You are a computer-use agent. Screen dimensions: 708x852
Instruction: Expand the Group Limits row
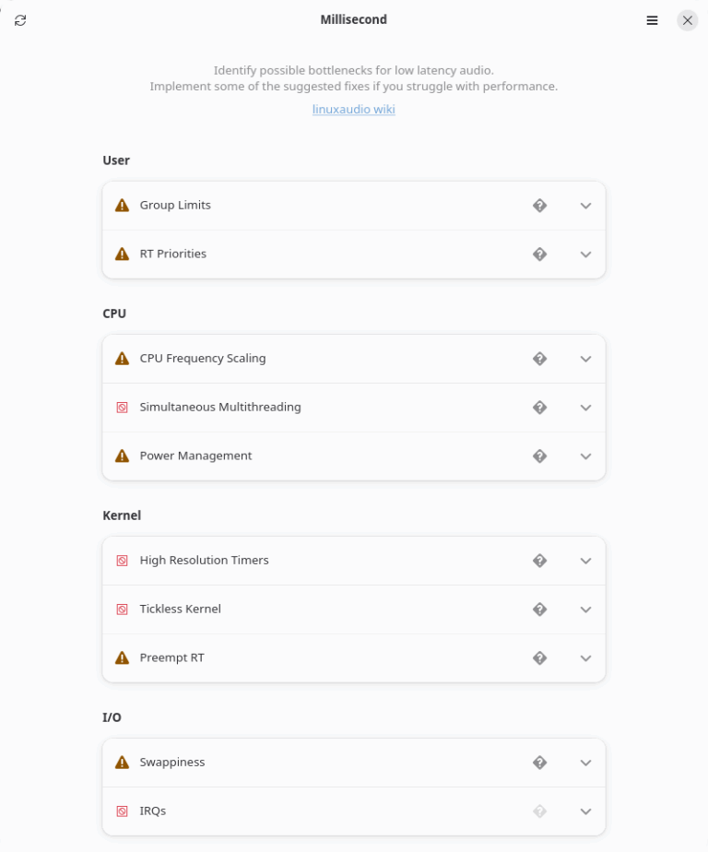click(x=585, y=206)
